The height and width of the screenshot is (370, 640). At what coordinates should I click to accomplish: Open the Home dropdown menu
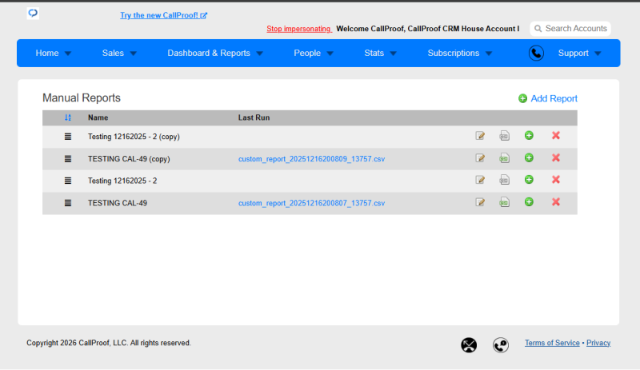pos(54,53)
